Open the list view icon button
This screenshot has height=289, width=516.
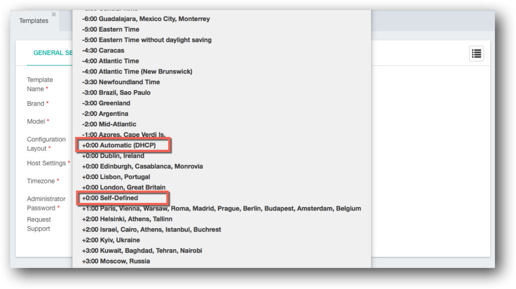476,53
